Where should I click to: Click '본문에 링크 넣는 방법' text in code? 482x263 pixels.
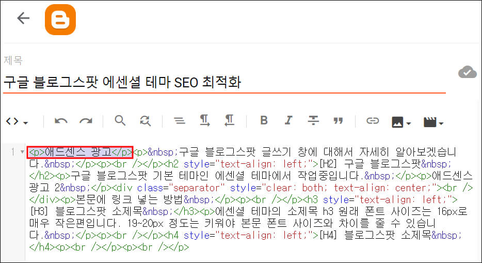tap(130, 200)
